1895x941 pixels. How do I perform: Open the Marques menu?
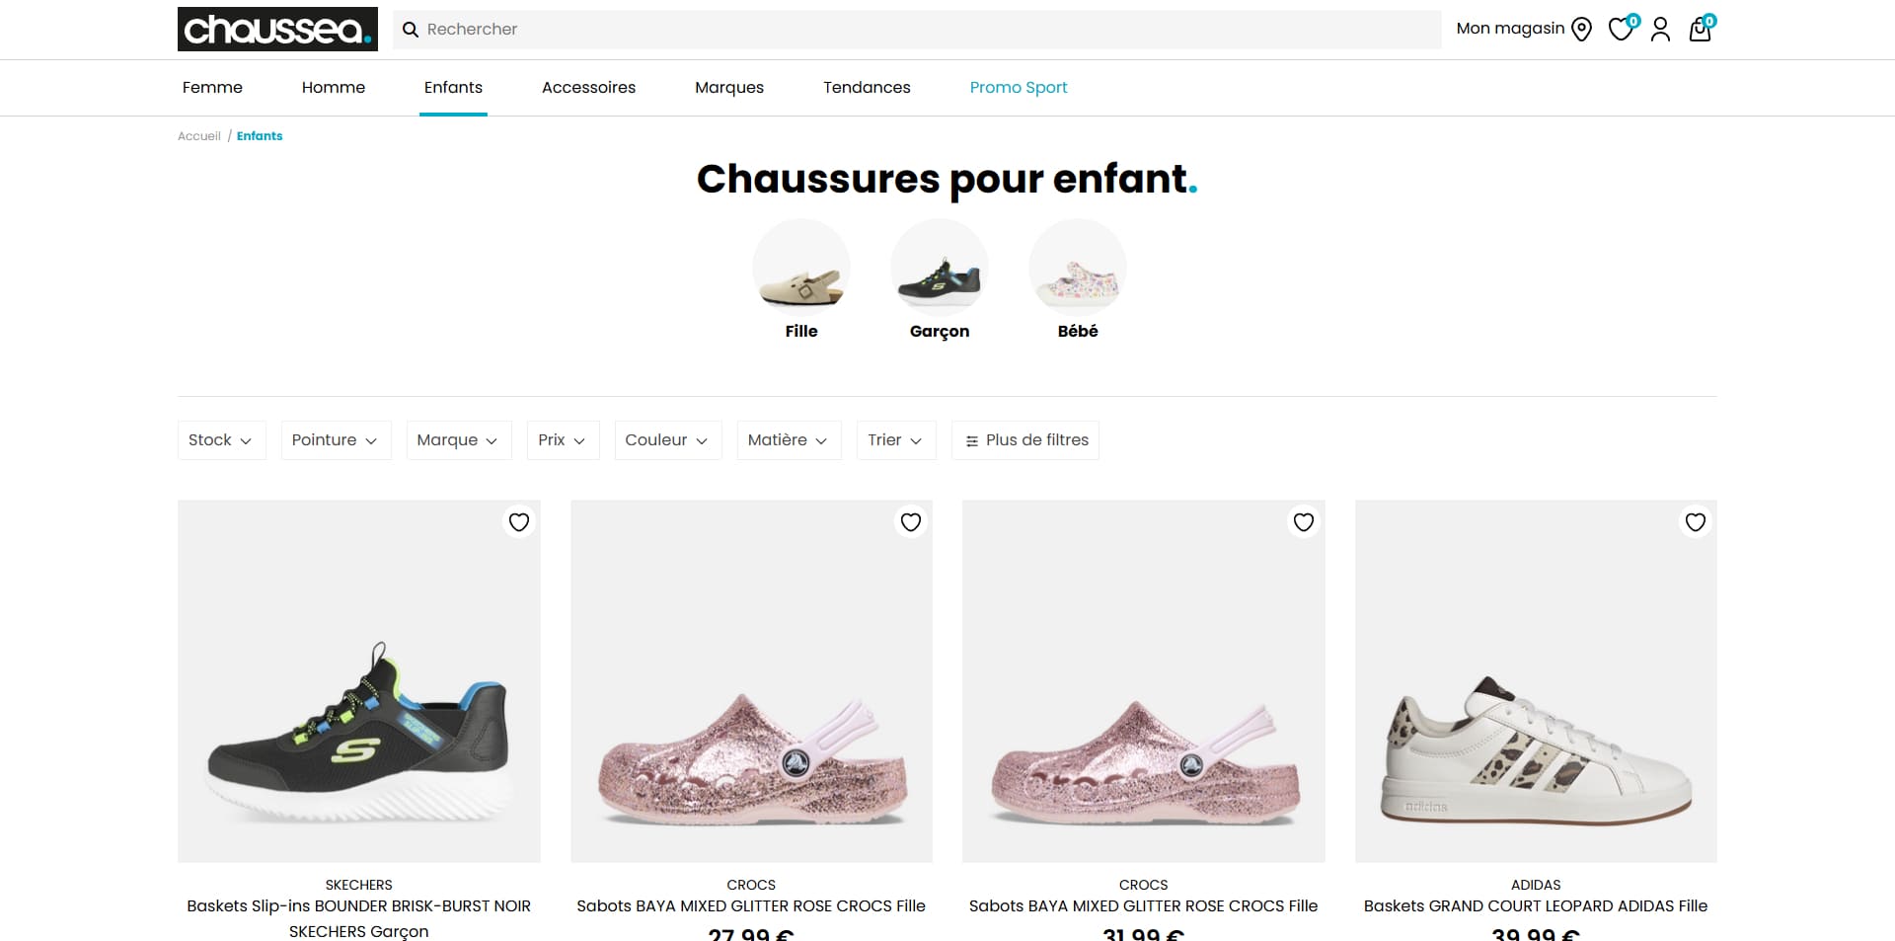[x=729, y=88]
